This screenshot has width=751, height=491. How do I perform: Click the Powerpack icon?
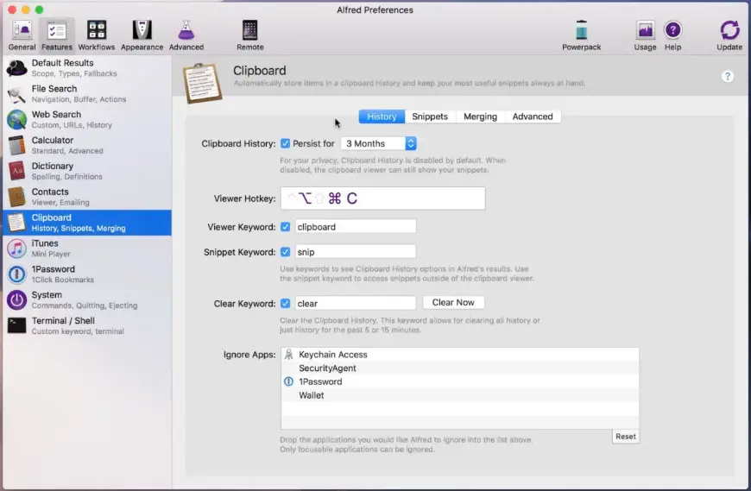click(581, 35)
